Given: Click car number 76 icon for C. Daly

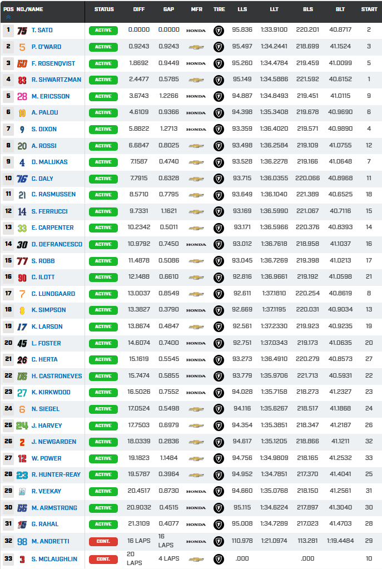Looking at the screenshot, I should (22, 179).
